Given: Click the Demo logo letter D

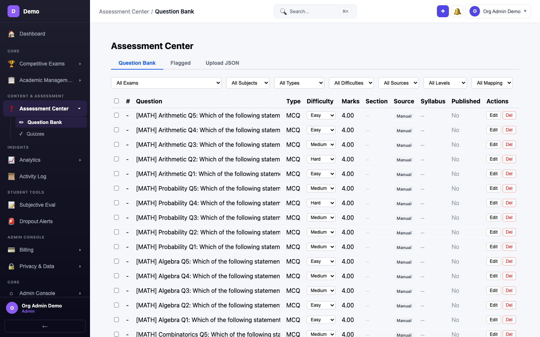Looking at the screenshot, I should click(x=13, y=11).
